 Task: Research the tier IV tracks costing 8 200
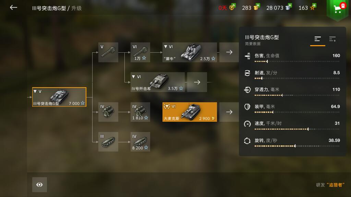click(x=140, y=142)
